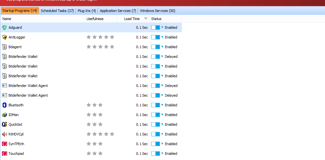
Task: Toggle the Bdagent startup switch
Action: point(155,47)
